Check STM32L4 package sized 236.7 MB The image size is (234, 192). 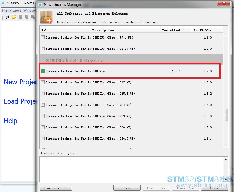pyautogui.click(x=43, y=139)
